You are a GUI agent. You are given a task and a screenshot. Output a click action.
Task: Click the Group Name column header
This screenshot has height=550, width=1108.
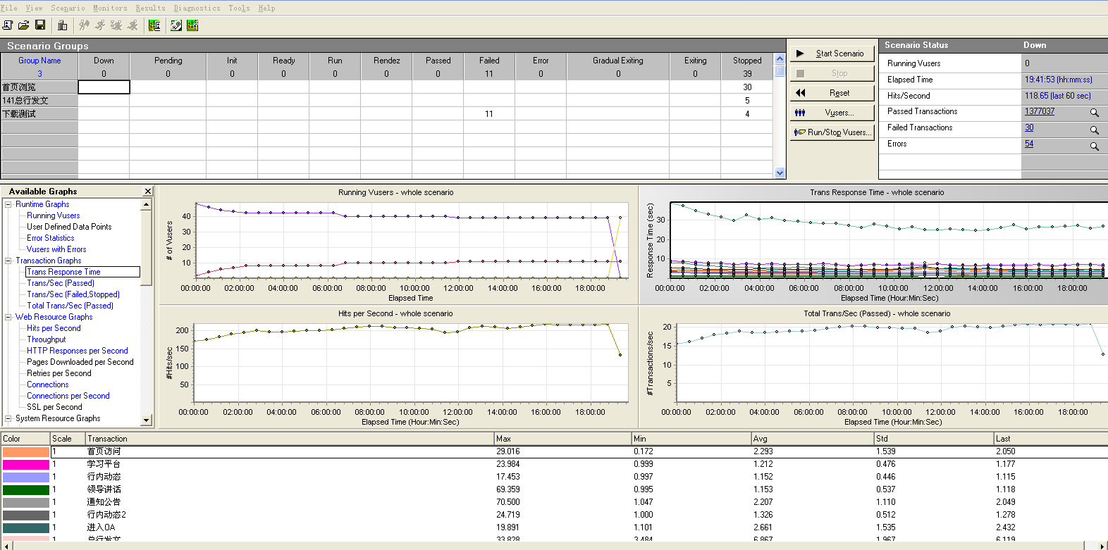(39, 61)
